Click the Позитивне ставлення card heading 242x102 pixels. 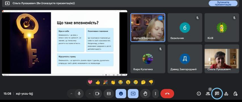(98, 31)
